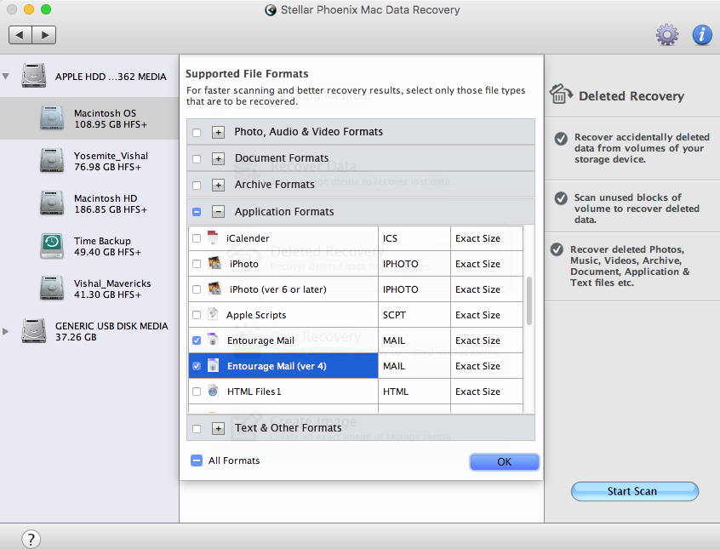Click the Yosemite_Vishal volume icon
This screenshot has height=549, width=720.
point(52,160)
